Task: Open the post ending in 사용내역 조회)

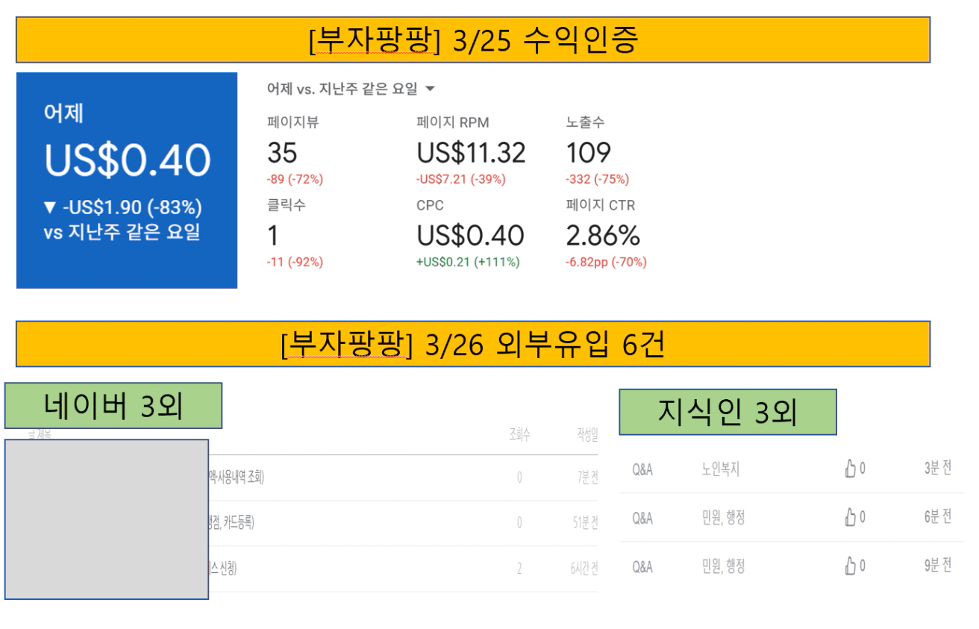Action: (x=237, y=478)
